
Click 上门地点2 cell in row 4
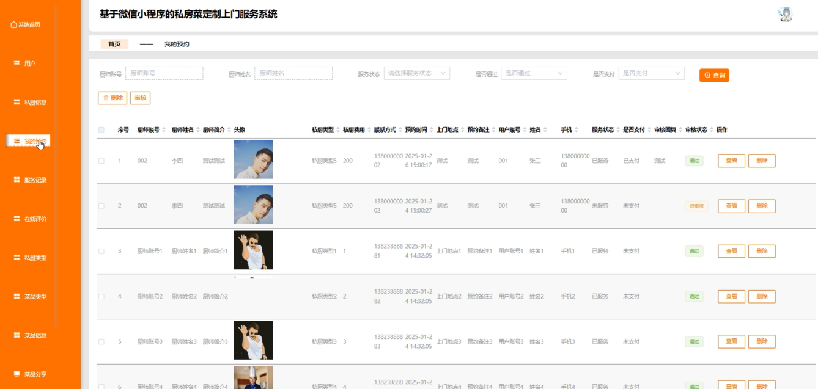pyautogui.click(x=449, y=296)
